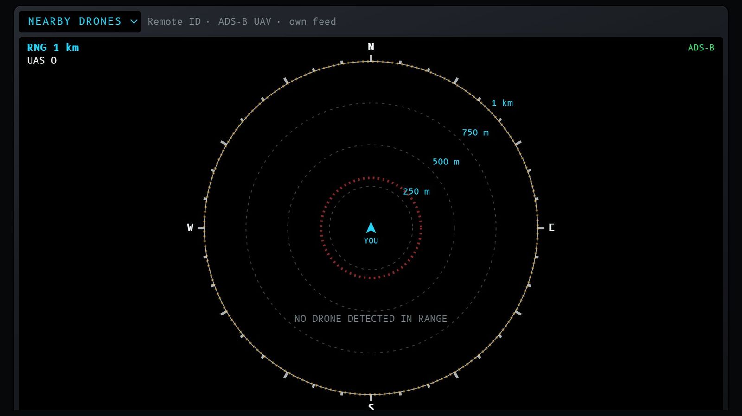Click the 1 km ring label
Viewport: 742px width, 416px height.
click(x=502, y=103)
